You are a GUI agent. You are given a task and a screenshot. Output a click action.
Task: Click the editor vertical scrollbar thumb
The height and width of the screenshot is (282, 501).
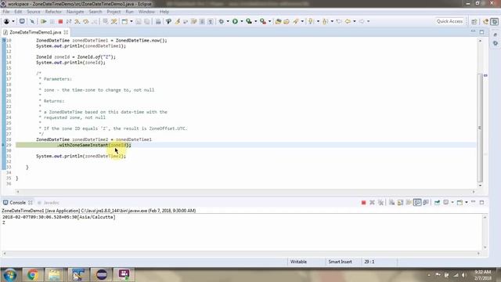(480, 127)
